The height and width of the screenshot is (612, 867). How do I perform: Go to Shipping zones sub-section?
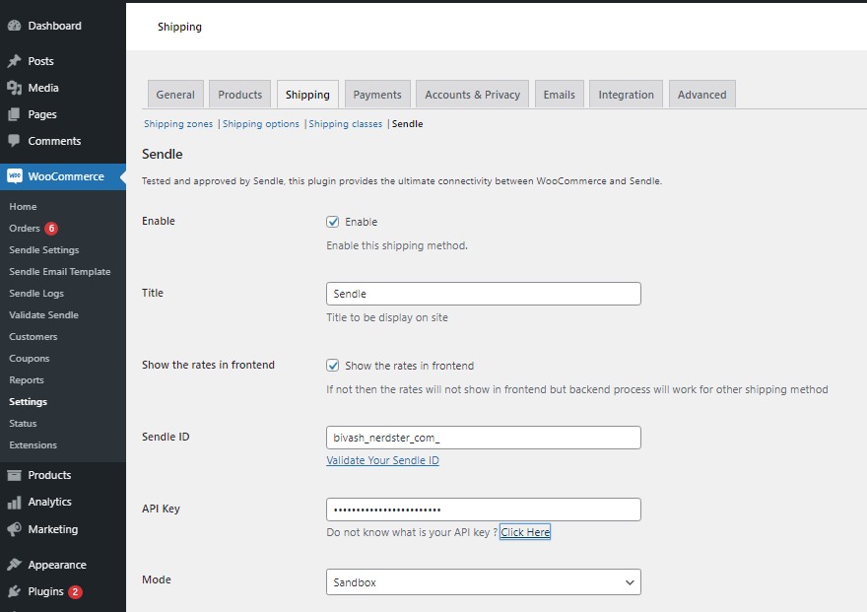pyautogui.click(x=178, y=124)
